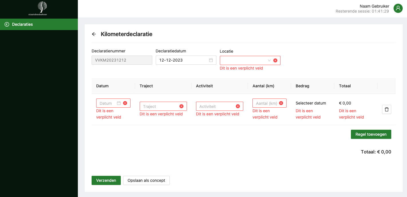Click the error message under Activiteit
The height and width of the screenshot is (197, 407).
click(218, 114)
